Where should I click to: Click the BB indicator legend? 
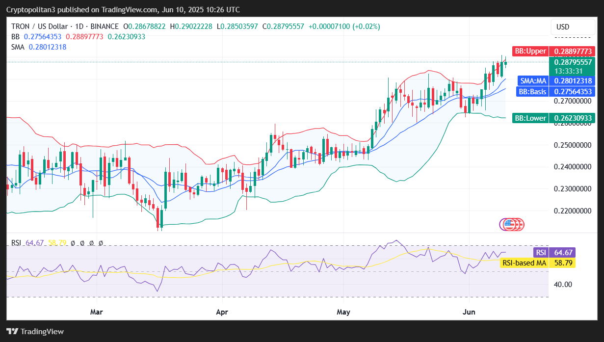pyautogui.click(x=16, y=36)
